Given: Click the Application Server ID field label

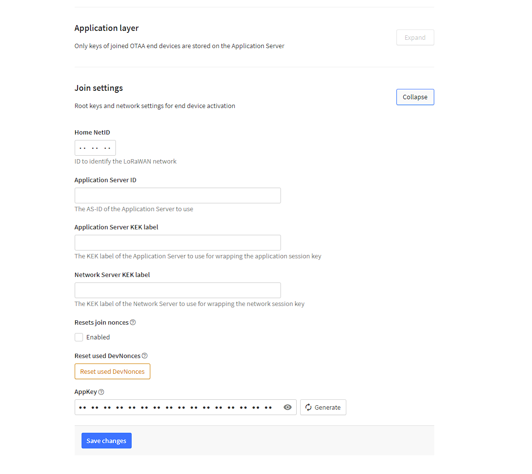Looking at the screenshot, I should pyautogui.click(x=106, y=180).
